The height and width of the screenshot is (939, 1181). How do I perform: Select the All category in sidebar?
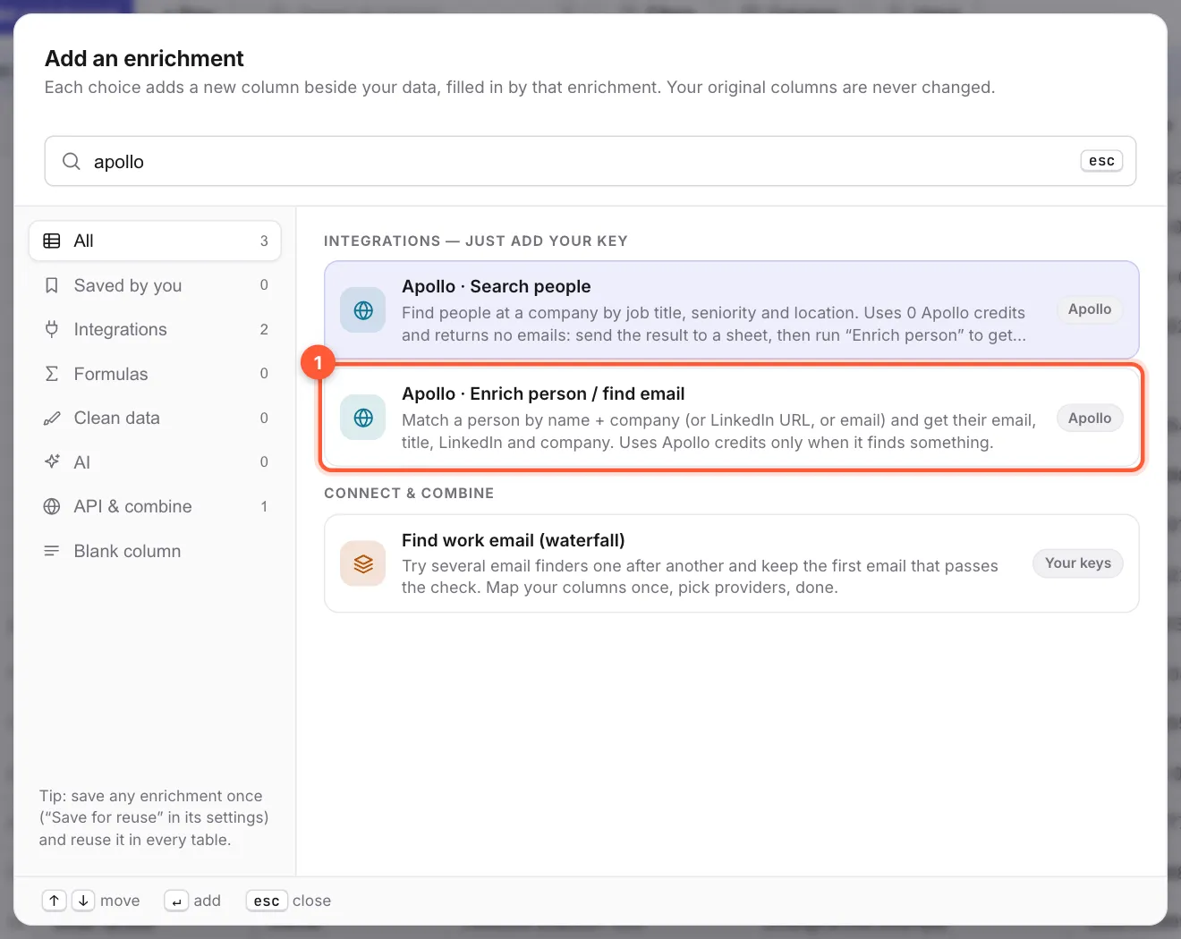coord(155,241)
